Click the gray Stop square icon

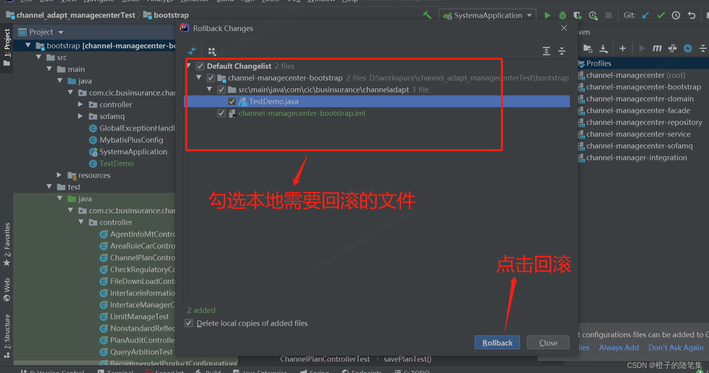(608, 15)
